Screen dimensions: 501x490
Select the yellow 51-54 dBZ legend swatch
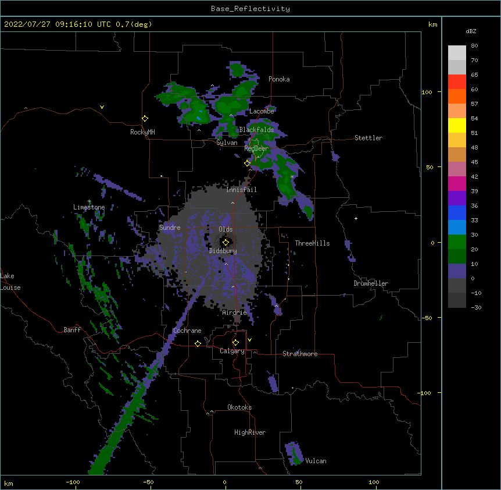point(457,125)
